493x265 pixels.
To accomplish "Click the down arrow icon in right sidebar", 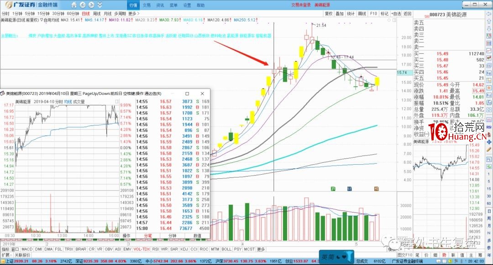I will [x=489, y=28].
